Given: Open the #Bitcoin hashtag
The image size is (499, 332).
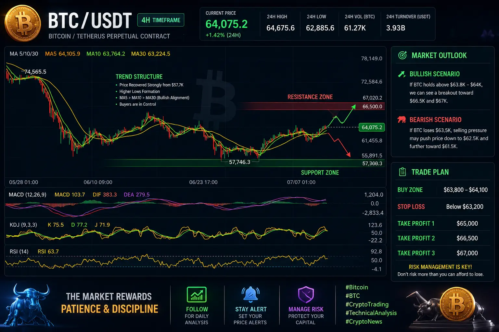Looking at the screenshot, I should (x=357, y=287).
